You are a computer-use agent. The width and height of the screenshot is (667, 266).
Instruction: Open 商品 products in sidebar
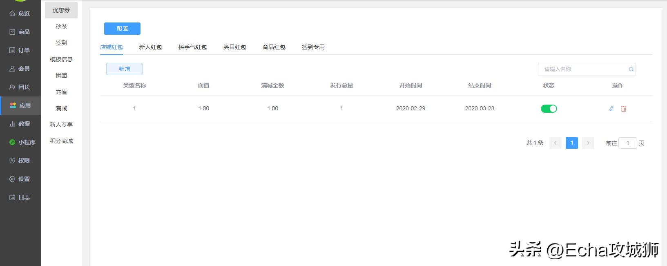click(20, 32)
